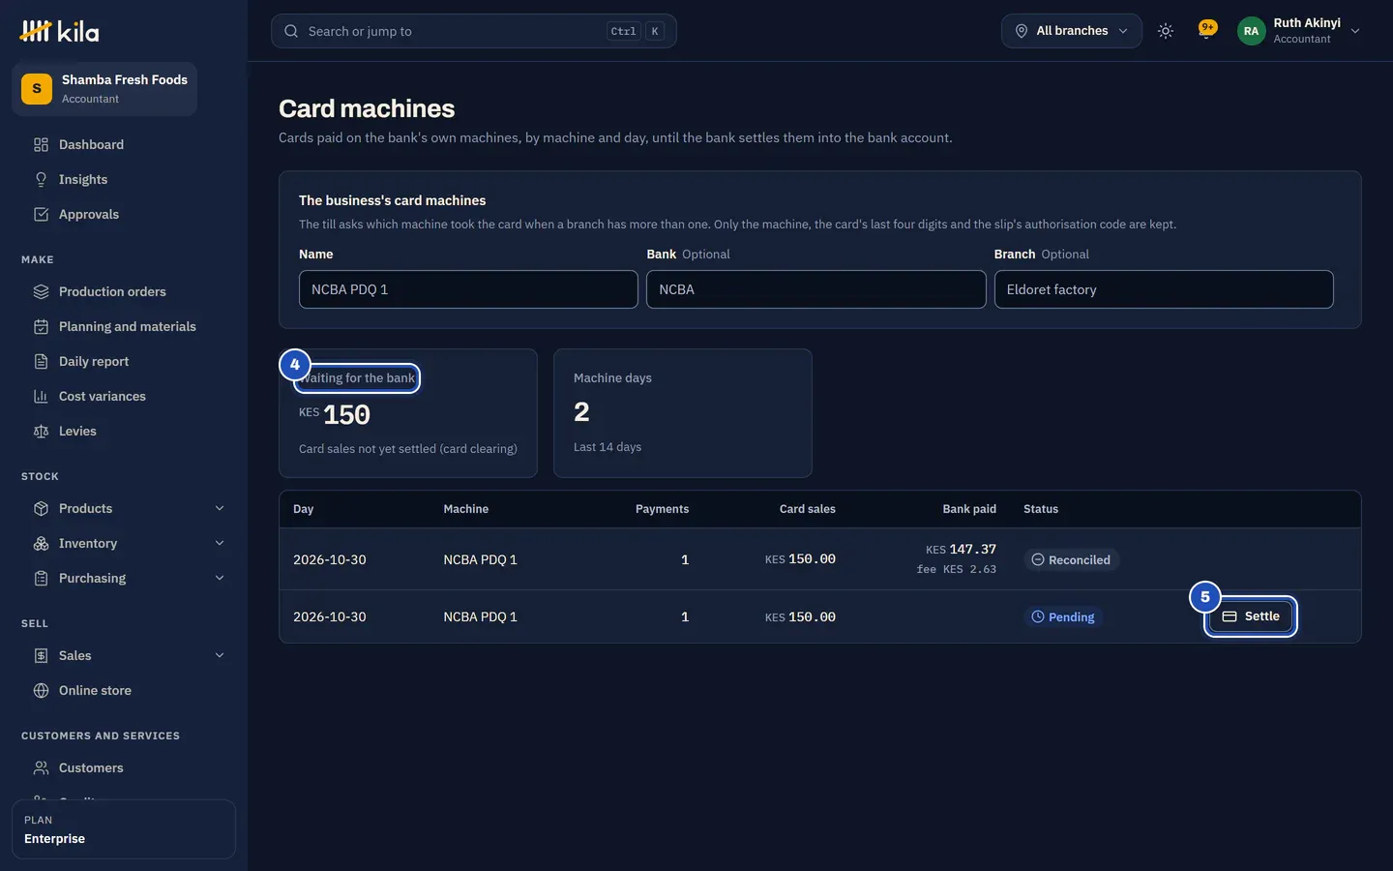
Task: Click the Inventory cubes icon
Action: coord(41,543)
